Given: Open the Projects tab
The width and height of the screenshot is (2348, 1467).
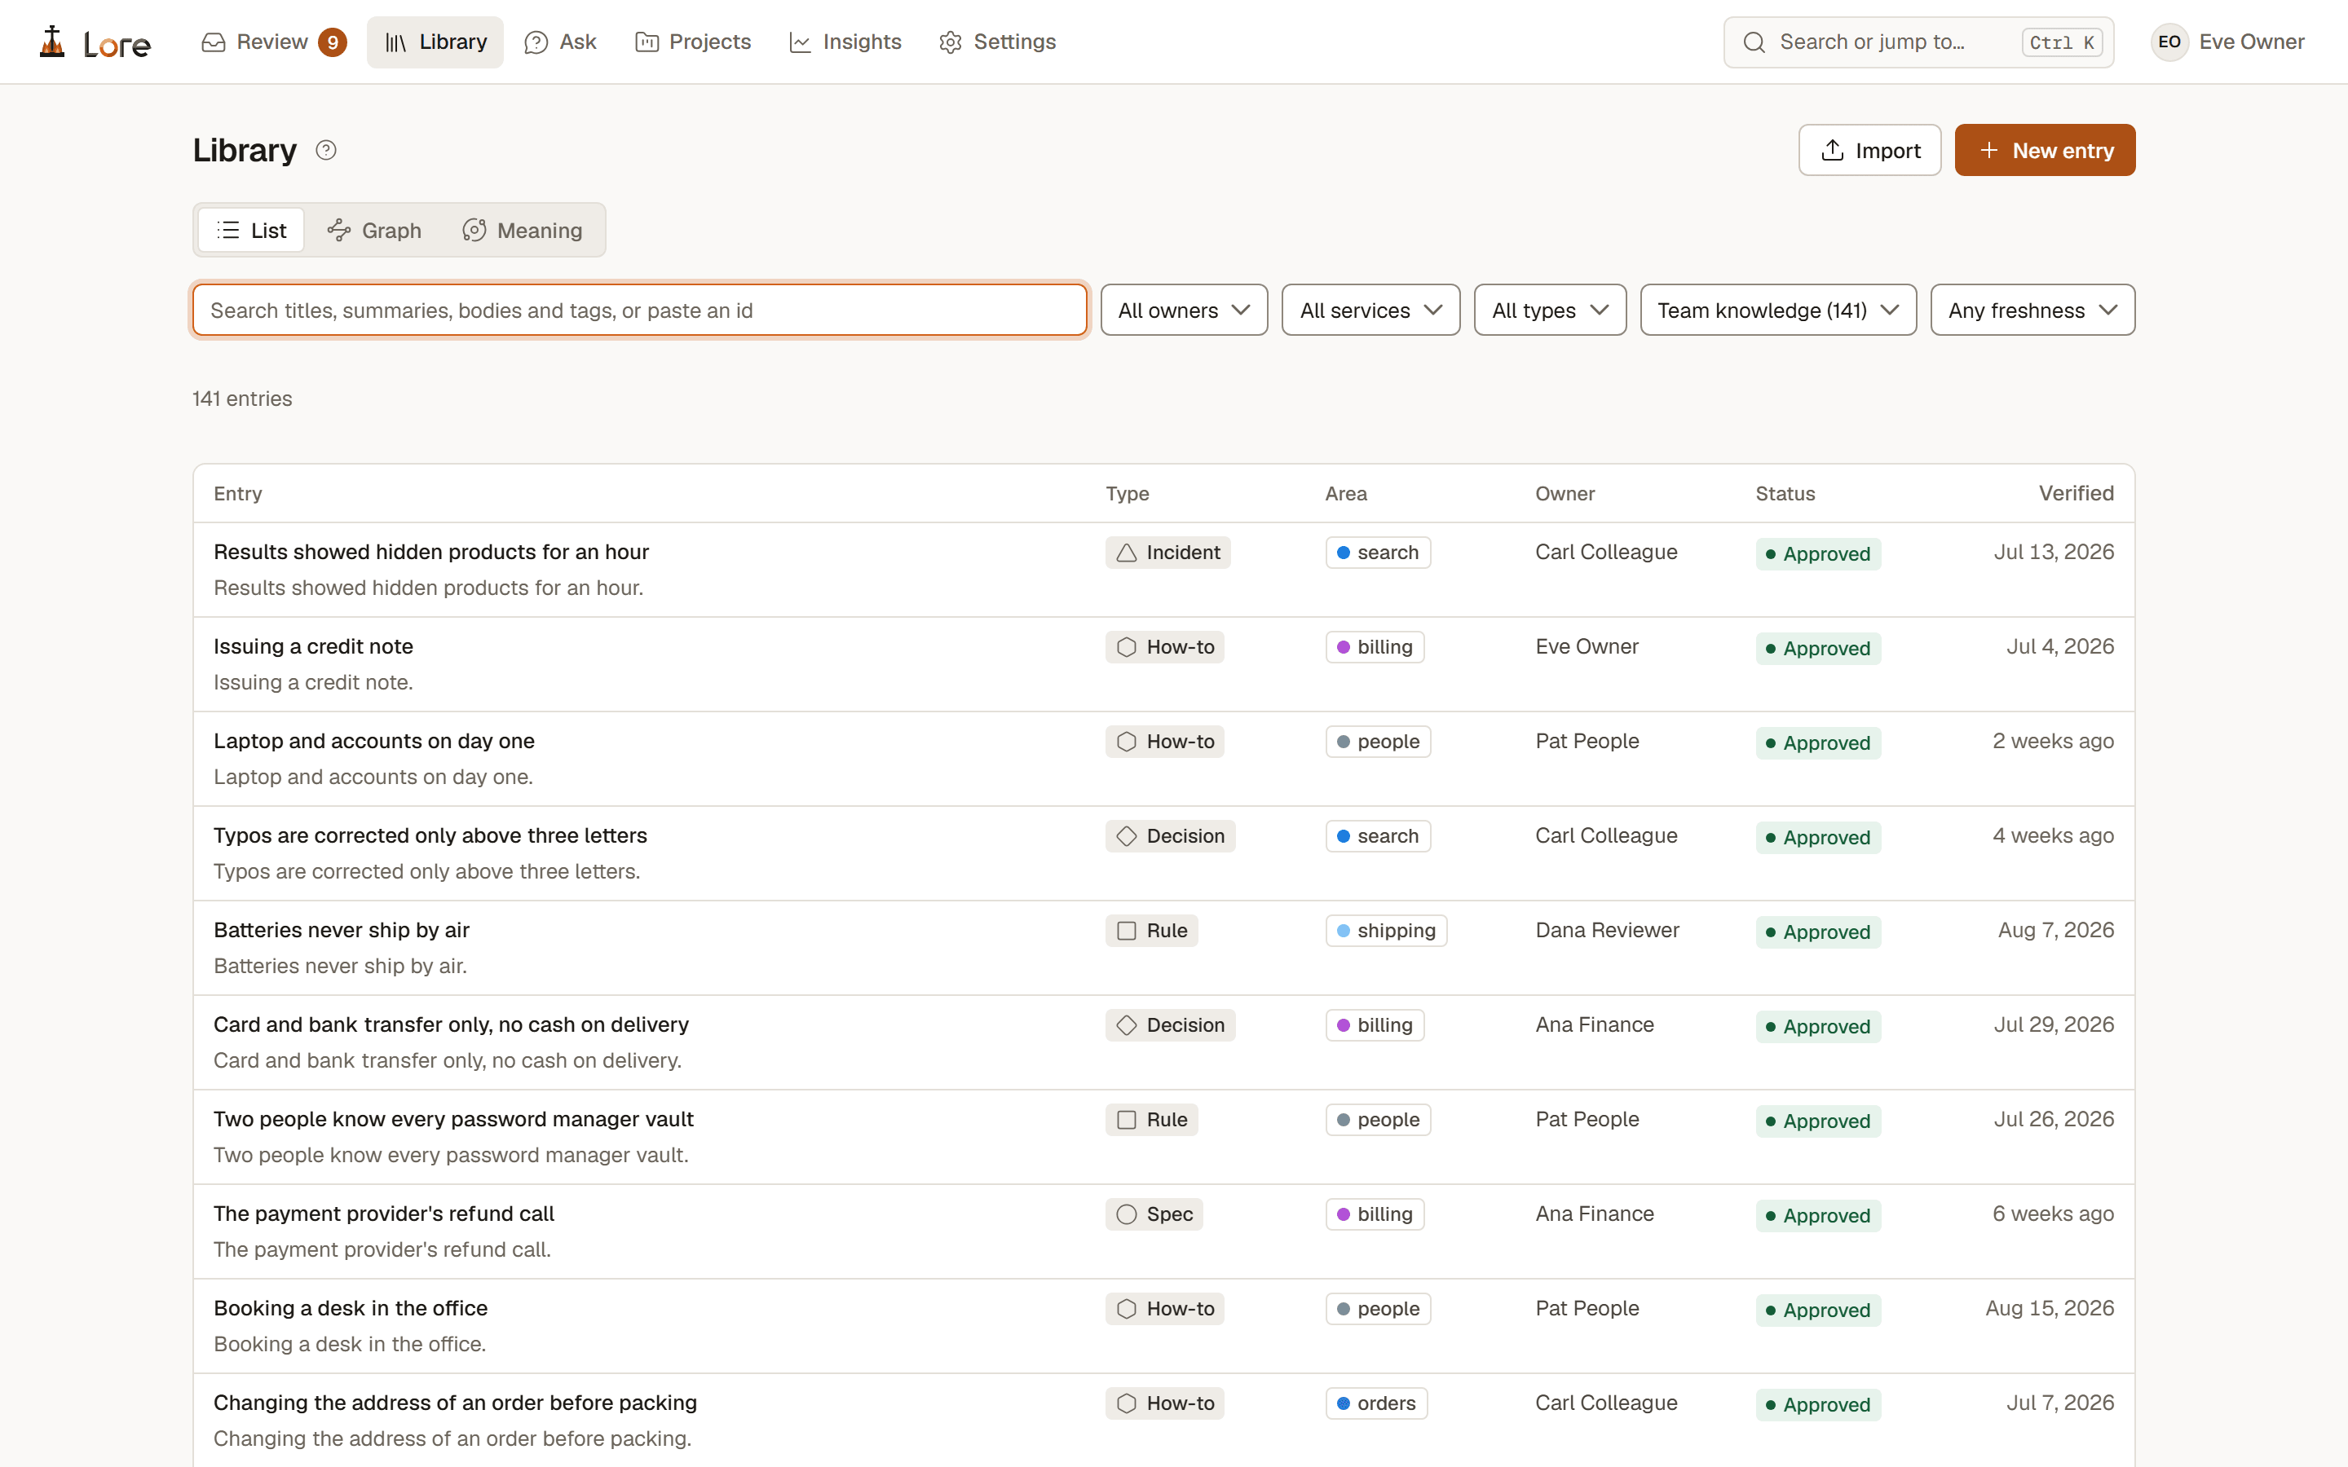Looking at the screenshot, I should tap(693, 42).
